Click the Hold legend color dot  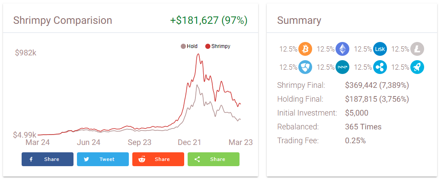pos(183,46)
